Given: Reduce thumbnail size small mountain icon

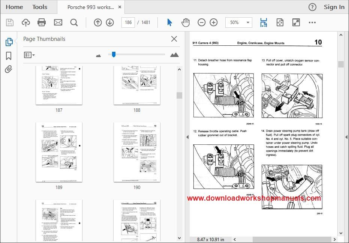Looking at the screenshot, I should pyautogui.click(x=98, y=55).
